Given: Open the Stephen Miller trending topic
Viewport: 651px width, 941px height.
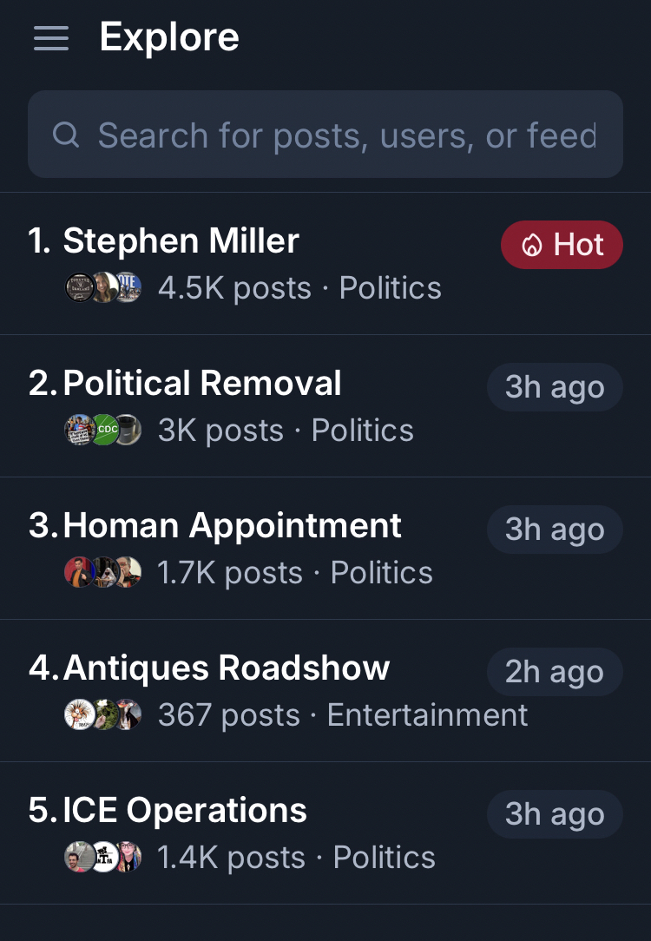Looking at the screenshot, I should pos(181,241).
